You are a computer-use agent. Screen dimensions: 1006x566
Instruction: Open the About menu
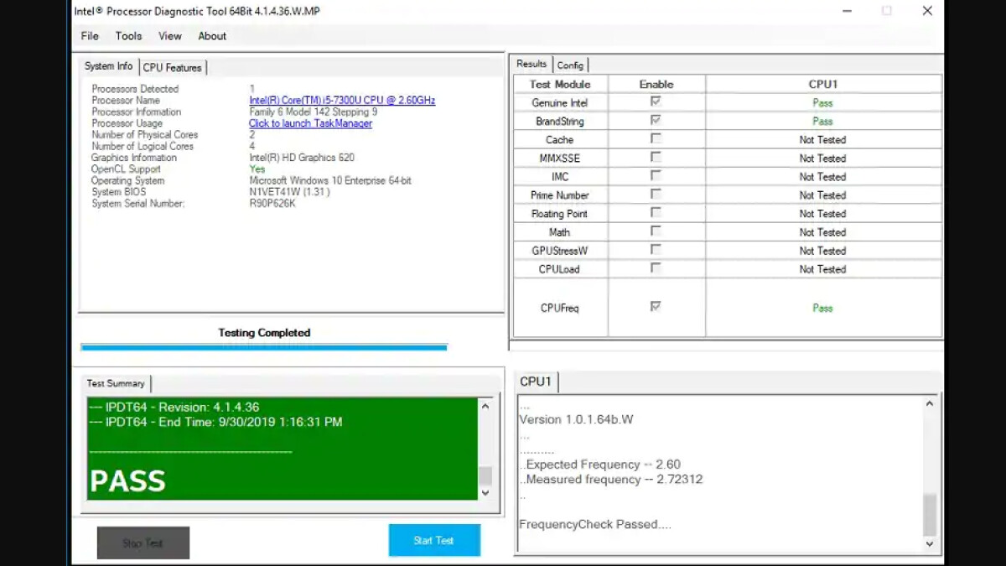coord(212,36)
